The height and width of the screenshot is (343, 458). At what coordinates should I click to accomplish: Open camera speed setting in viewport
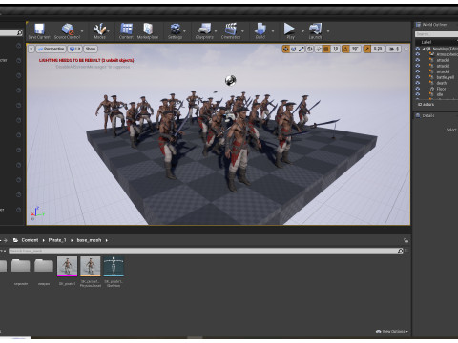[x=394, y=49]
